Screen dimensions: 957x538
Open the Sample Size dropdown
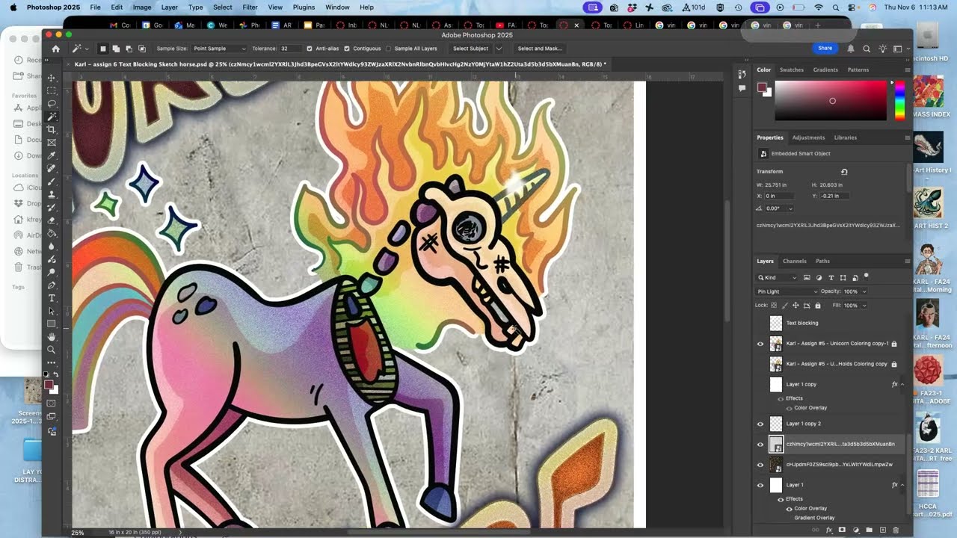click(219, 49)
